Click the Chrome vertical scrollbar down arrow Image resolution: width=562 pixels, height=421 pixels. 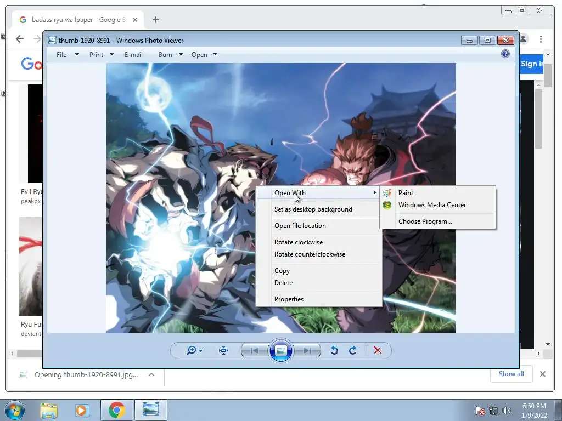(548, 344)
